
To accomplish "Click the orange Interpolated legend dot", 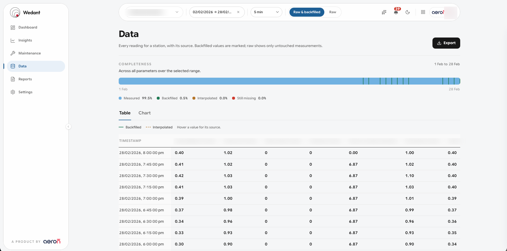I will [x=194, y=98].
